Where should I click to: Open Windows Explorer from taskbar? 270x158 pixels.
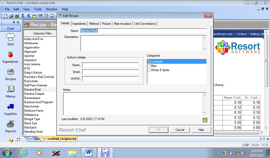[73, 153]
